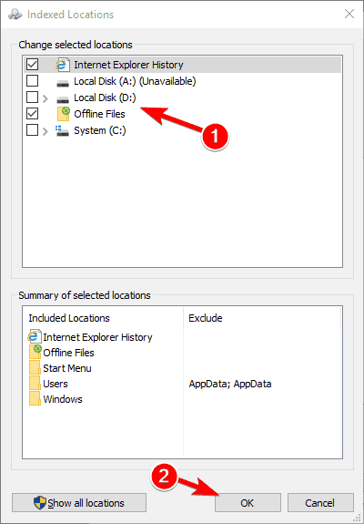Expand the System (C:) tree node

pyautogui.click(x=45, y=131)
